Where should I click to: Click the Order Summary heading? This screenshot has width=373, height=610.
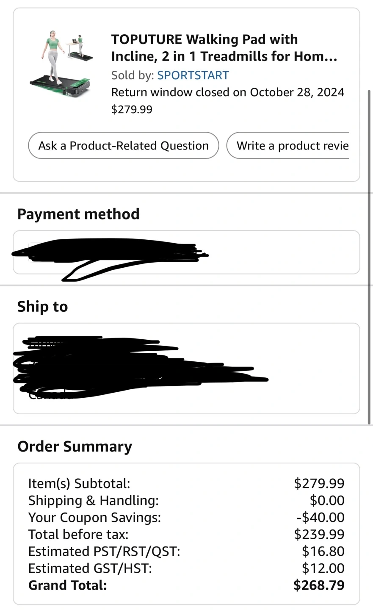[x=75, y=446]
